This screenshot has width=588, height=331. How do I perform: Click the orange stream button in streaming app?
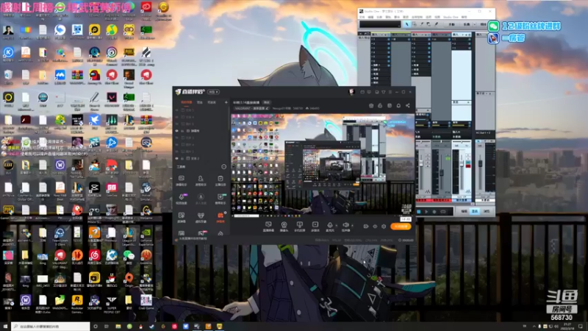pos(401,227)
